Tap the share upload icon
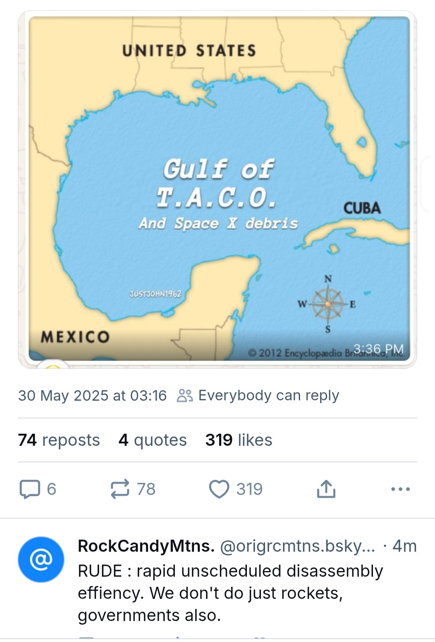The height and width of the screenshot is (642, 435). 326,489
